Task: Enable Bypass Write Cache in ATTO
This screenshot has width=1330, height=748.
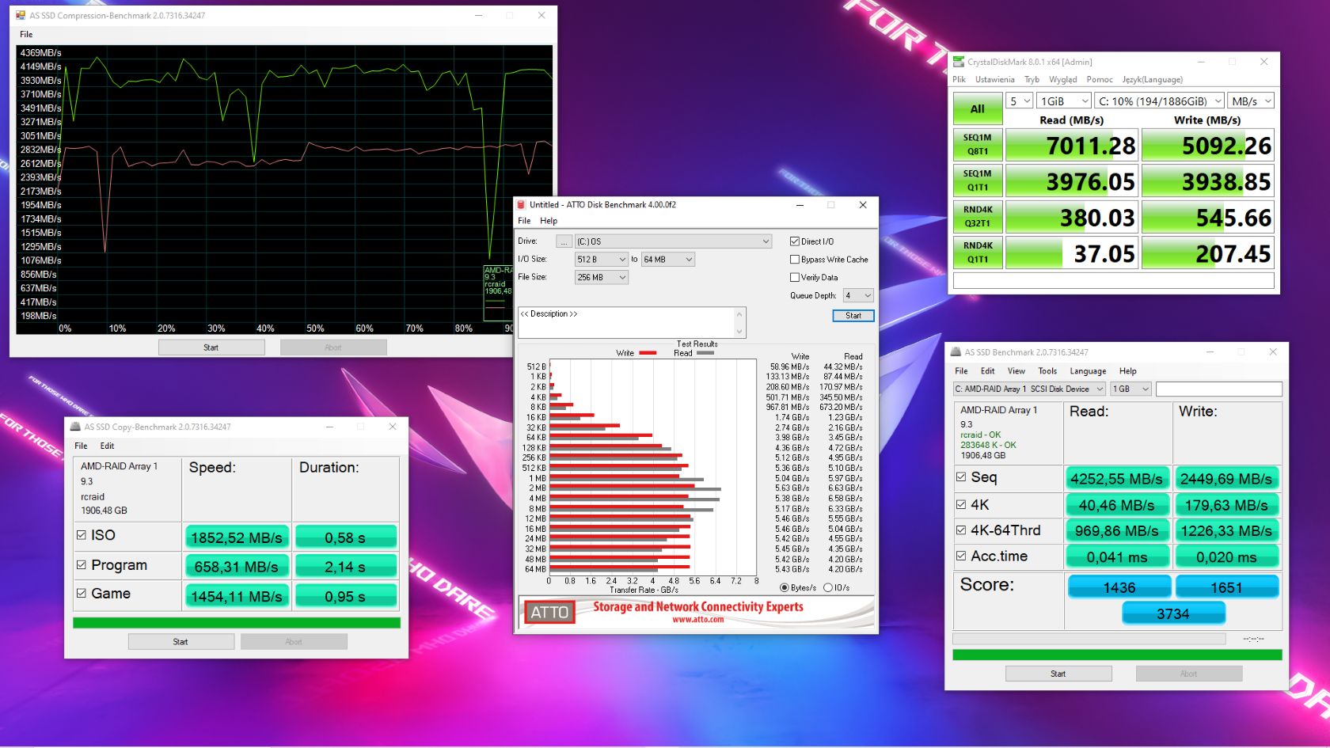Action: 795,259
